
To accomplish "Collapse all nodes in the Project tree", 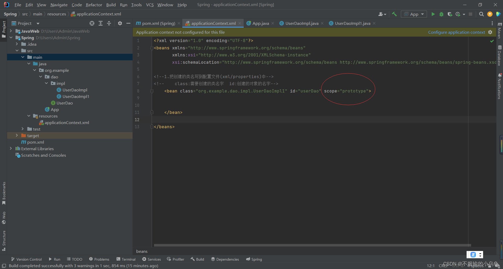I will coord(109,23).
